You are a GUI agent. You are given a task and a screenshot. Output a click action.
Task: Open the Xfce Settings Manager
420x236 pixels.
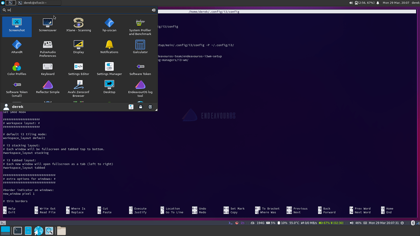pos(109,69)
